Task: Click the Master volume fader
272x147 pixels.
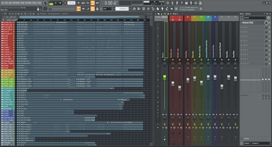Action: (164, 77)
